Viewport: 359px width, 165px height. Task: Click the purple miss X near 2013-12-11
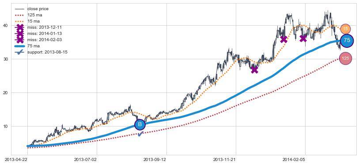254,70
